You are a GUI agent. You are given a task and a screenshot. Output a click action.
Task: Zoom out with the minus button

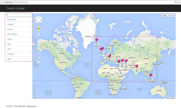38,62
